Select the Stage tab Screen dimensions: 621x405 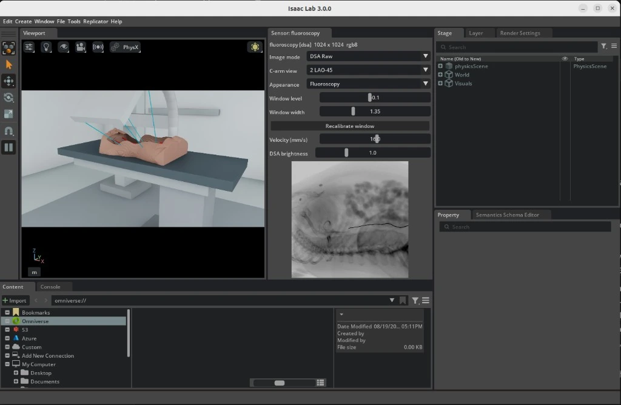445,33
